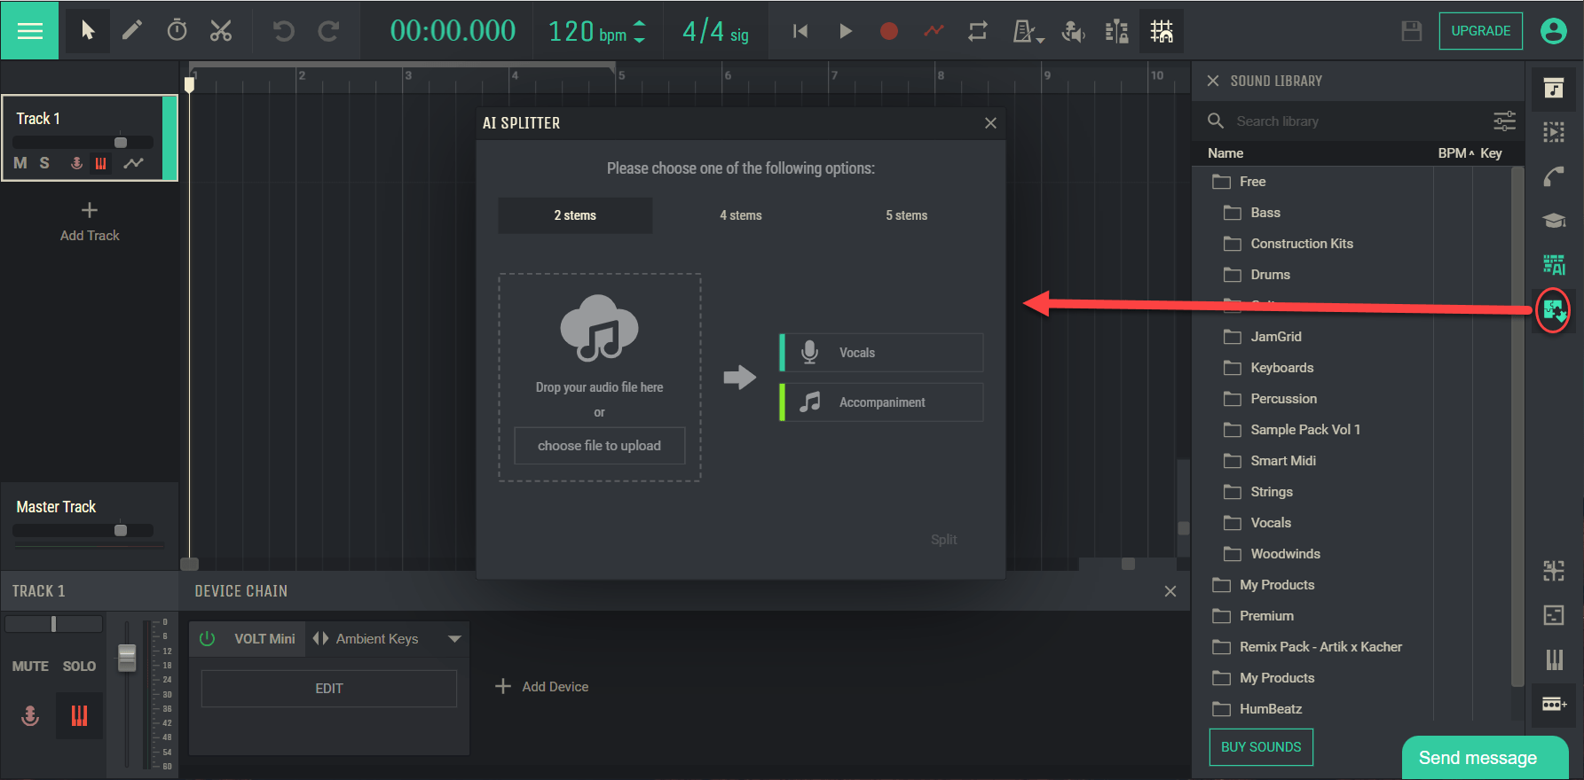
Task: Open sound library filter settings
Action: pyautogui.click(x=1504, y=121)
